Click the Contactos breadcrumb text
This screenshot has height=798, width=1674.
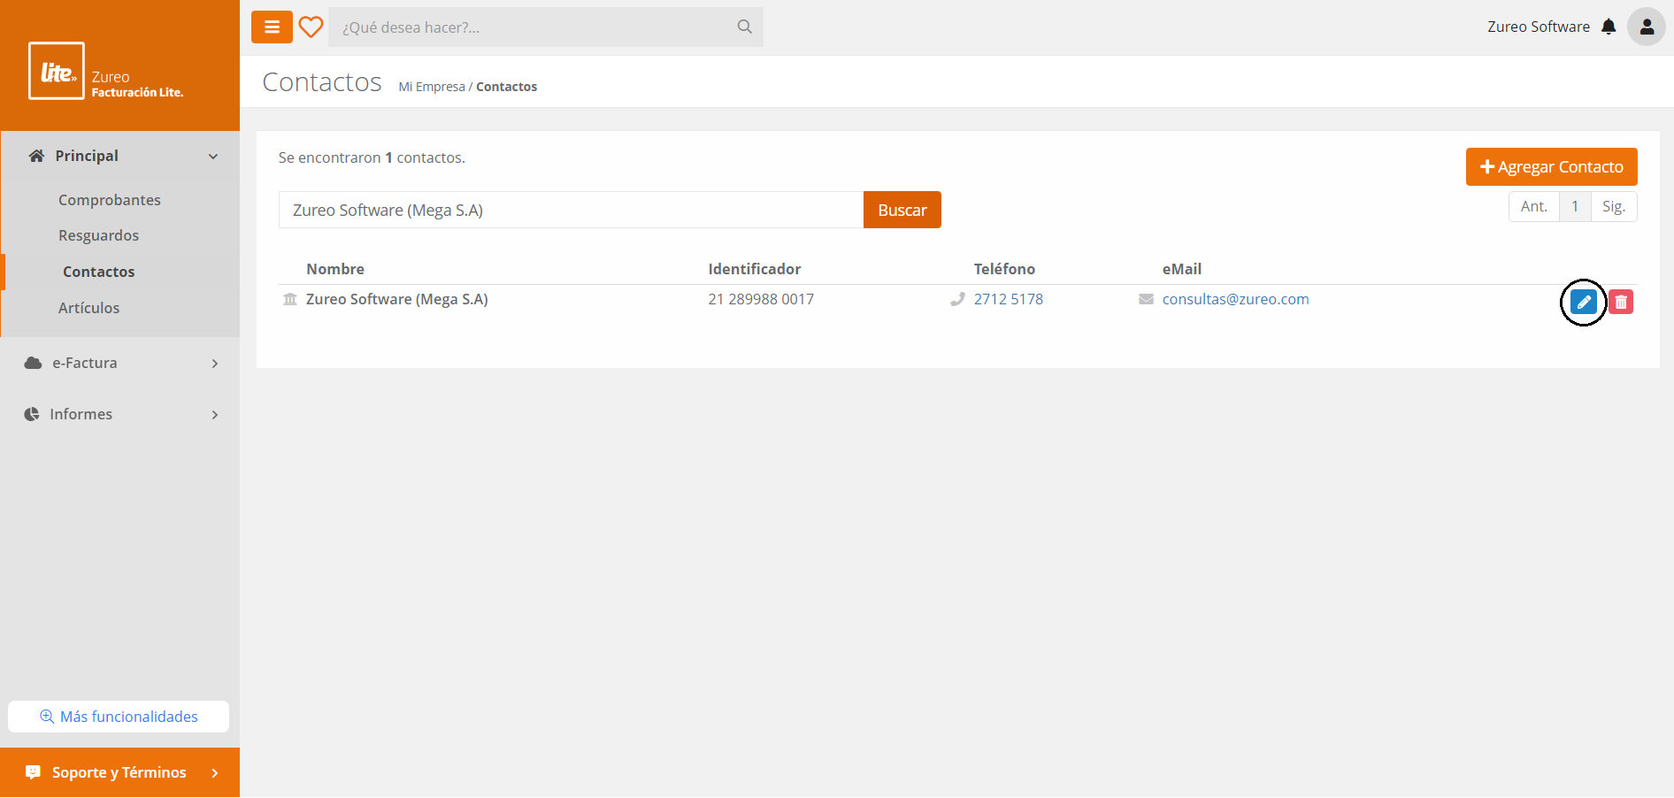click(506, 87)
